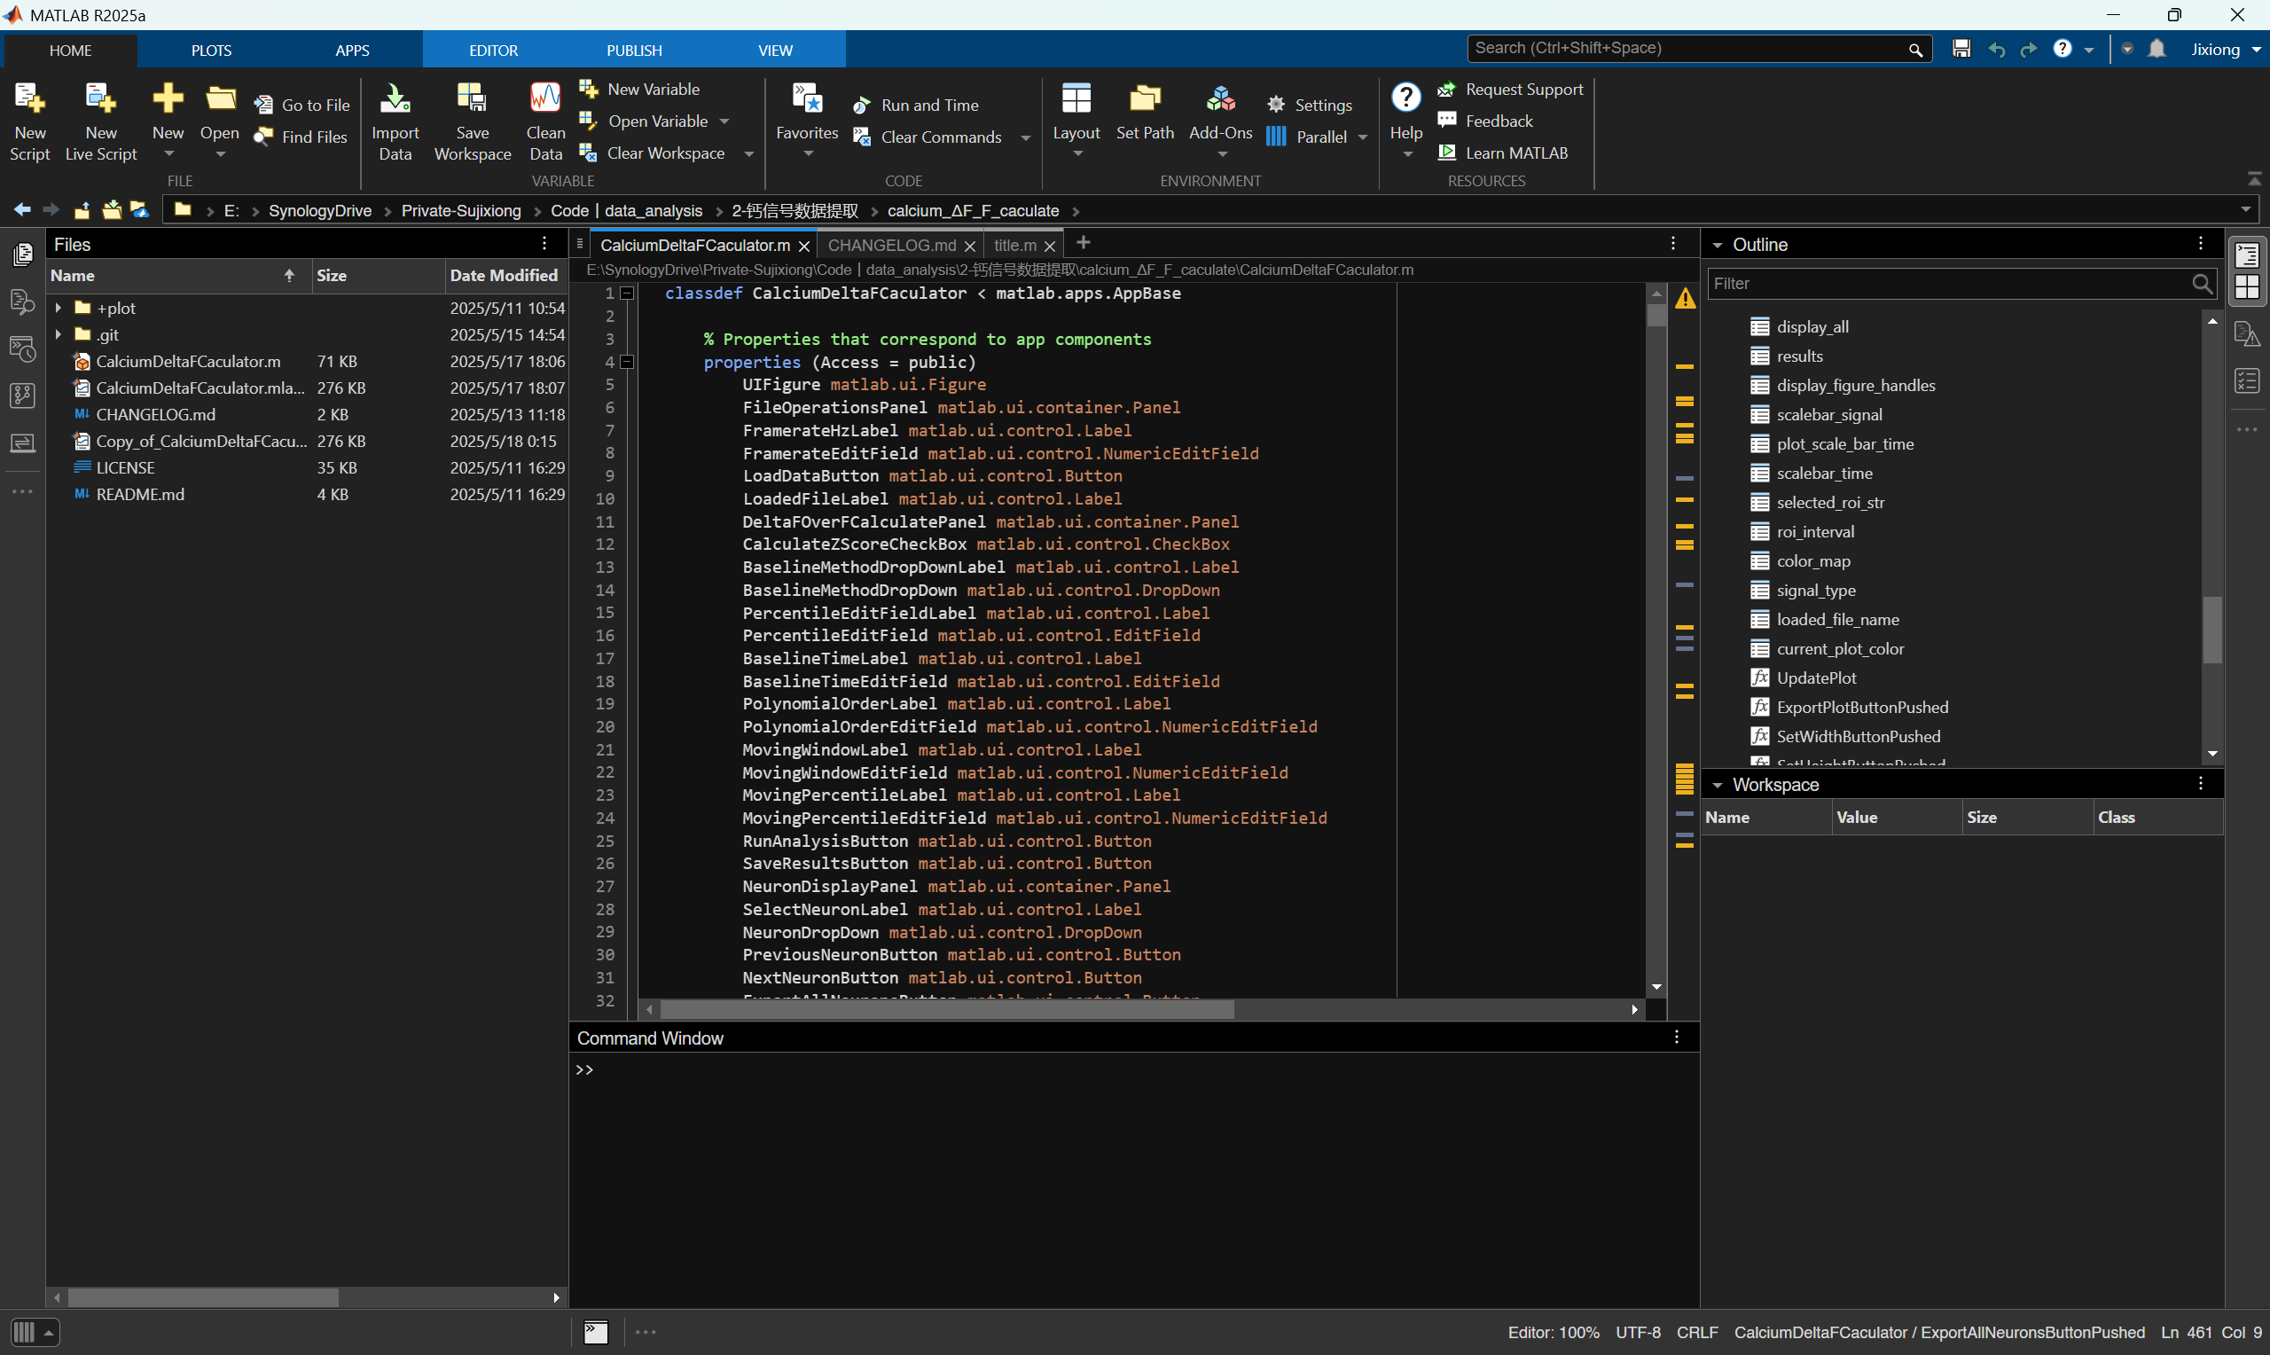The image size is (2270, 1355).
Task: Click the code analyzer warning indicator
Action: pos(1685,298)
